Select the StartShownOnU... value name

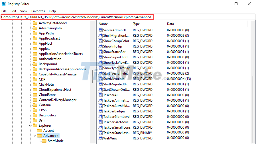(116, 90)
